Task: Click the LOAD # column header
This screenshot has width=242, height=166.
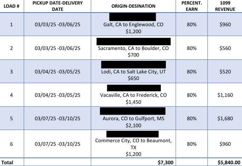Action: [12, 6]
